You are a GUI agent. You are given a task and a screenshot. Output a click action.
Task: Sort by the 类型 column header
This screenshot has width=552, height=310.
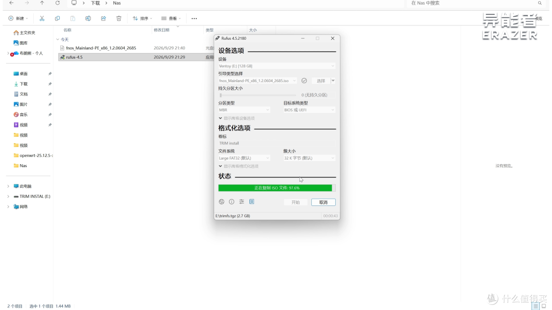[210, 30]
